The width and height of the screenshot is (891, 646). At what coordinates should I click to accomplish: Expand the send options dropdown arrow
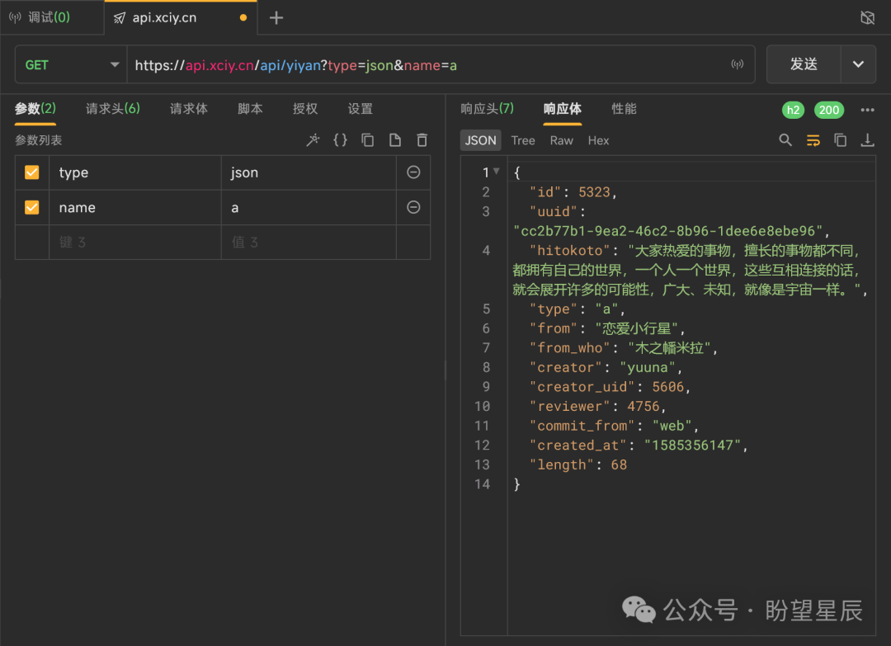pos(858,64)
